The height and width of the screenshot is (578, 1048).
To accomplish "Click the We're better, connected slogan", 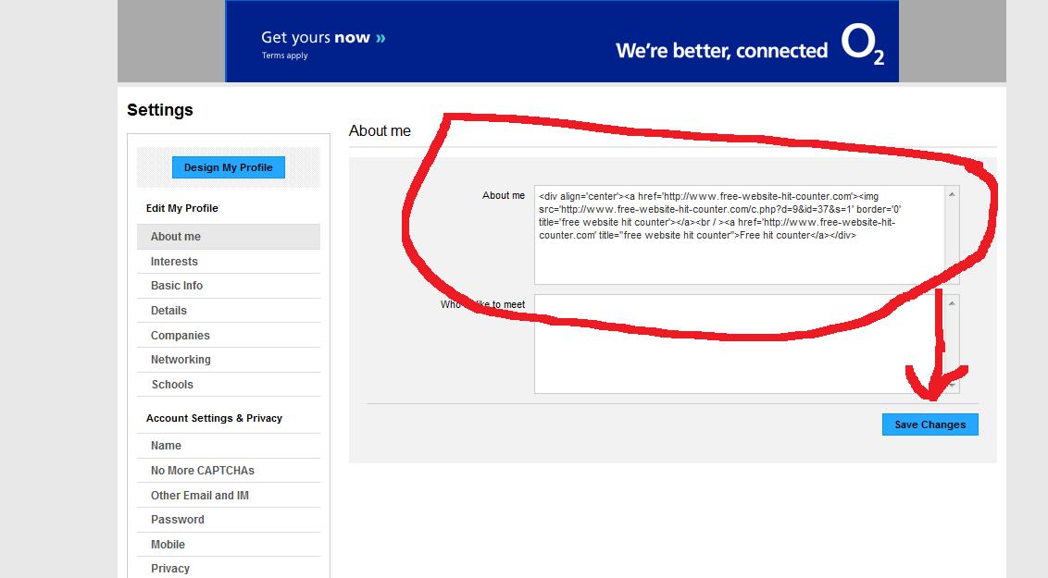I will click(x=722, y=51).
